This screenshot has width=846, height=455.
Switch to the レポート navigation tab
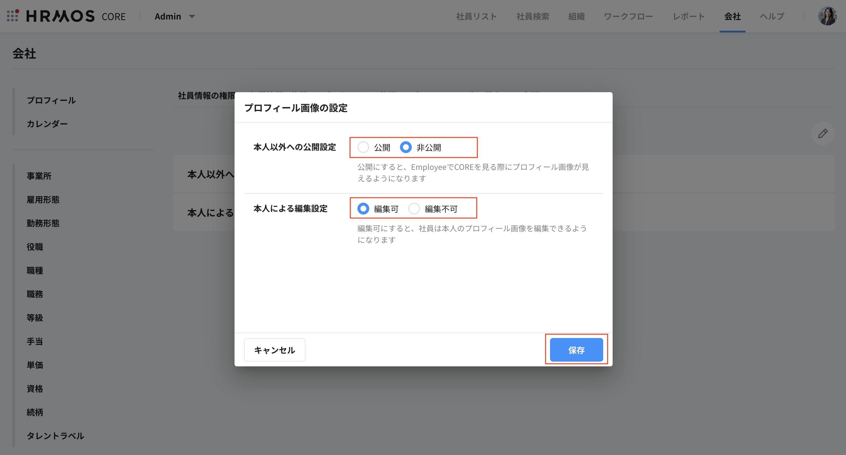pos(689,17)
